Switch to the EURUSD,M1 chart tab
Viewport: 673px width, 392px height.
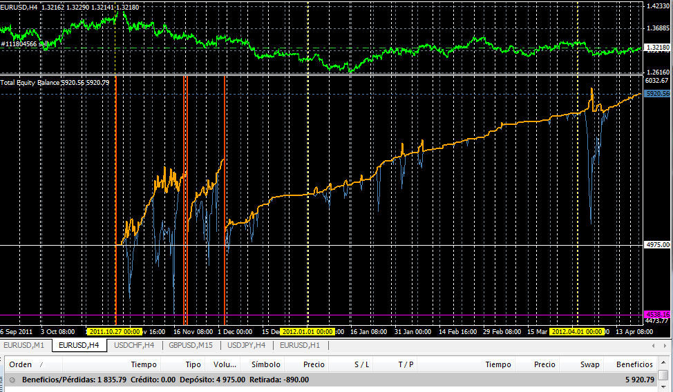click(24, 345)
